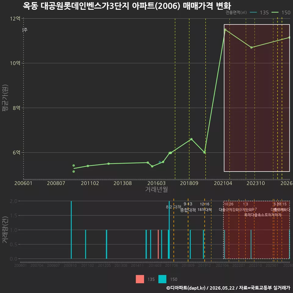Click the 평균가(원) vertical axis title
293x293 pixels.
(x=5, y=98)
